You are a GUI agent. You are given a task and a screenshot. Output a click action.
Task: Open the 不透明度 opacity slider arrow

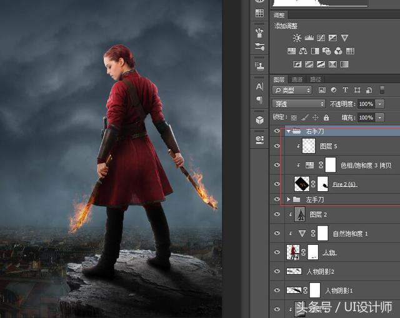point(380,104)
